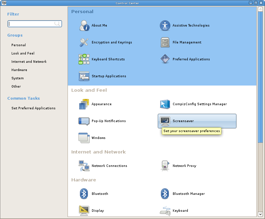Open the Appearance settings icon

tap(84, 104)
